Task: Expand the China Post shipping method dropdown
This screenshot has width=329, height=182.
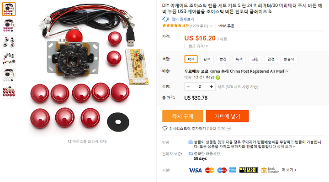Action: pos(287,71)
